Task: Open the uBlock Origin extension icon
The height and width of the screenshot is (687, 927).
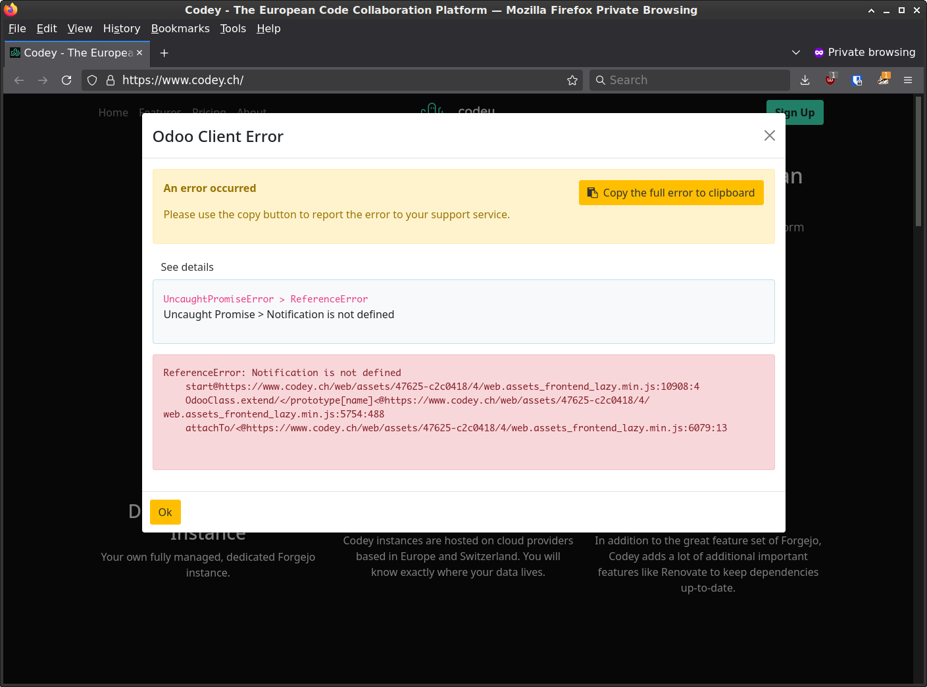Action: (831, 80)
